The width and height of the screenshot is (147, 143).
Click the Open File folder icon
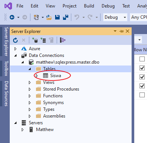[49, 17]
